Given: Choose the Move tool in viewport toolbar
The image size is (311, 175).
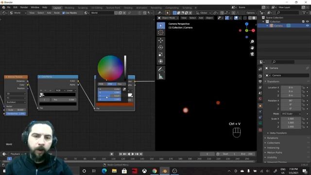Looking at the screenshot, I should click(161, 40).
